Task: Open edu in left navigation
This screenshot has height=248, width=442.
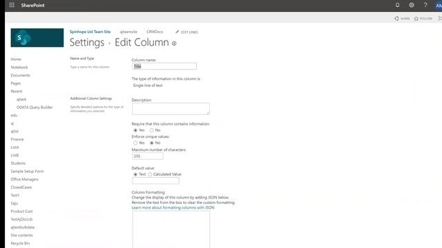Action: (x=14, y=115)
